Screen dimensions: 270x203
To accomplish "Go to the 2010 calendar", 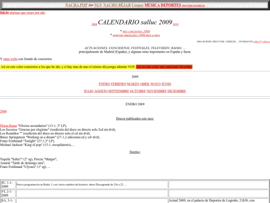I will click(x=175, y=24).
